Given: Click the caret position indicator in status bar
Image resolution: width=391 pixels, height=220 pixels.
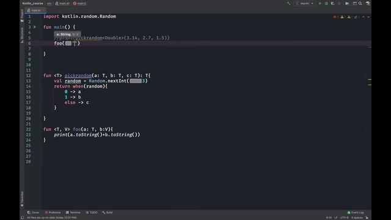Looking at the screenshot, I should [329, 218].
